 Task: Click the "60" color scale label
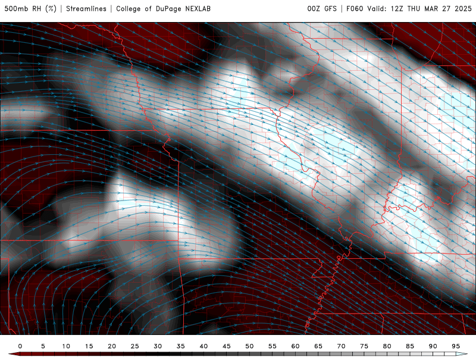pos(295,346)
